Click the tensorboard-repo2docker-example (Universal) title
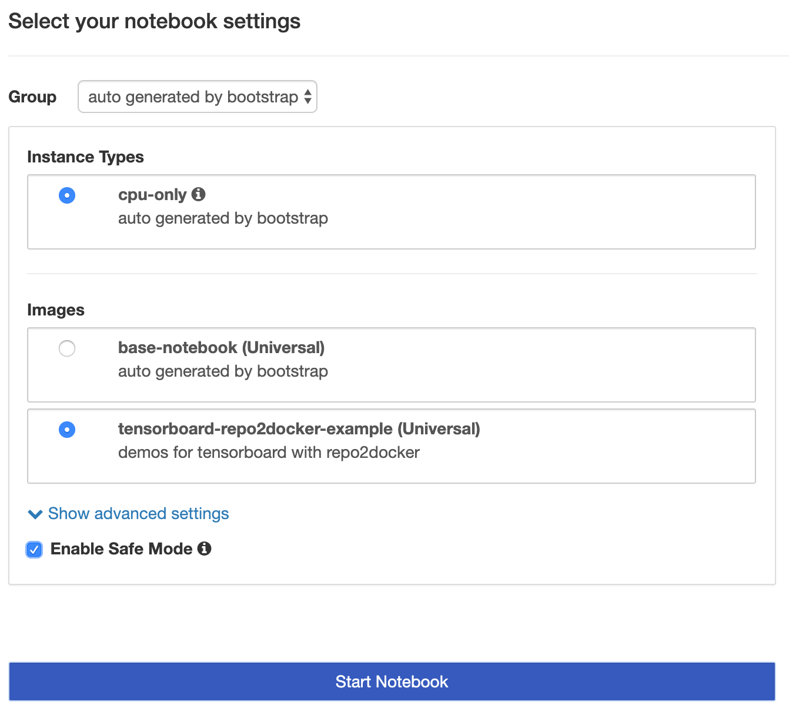 pyautogui.click(x=299, y=428)
